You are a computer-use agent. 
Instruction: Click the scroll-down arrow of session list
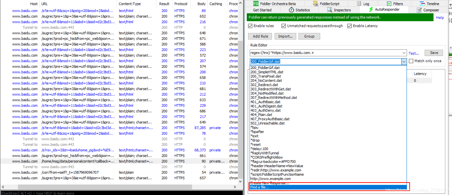pos(240,181)
